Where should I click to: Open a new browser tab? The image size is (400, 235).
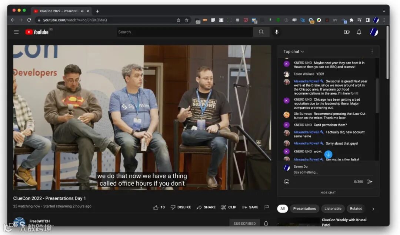(97, 11)
